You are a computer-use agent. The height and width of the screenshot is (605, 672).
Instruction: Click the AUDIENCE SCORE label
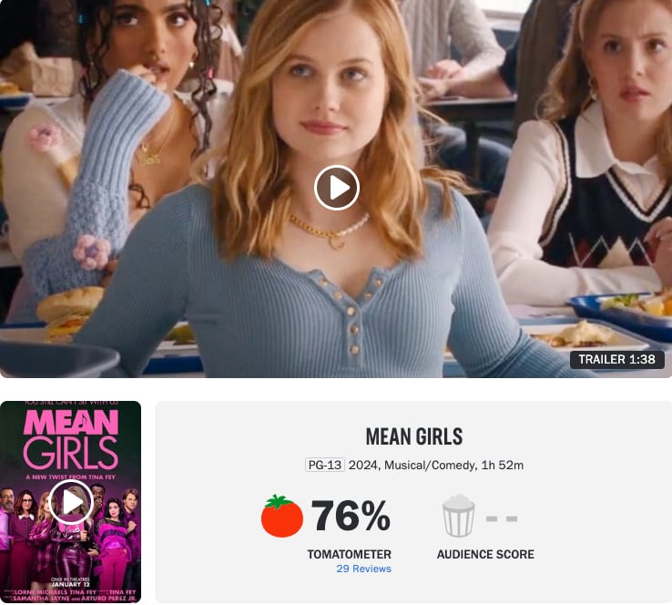point(485,554)
